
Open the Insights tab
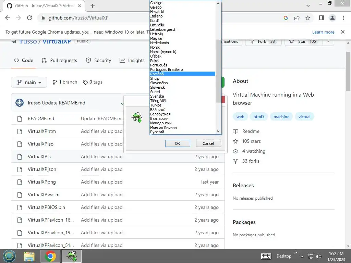[x=132, y=60]
